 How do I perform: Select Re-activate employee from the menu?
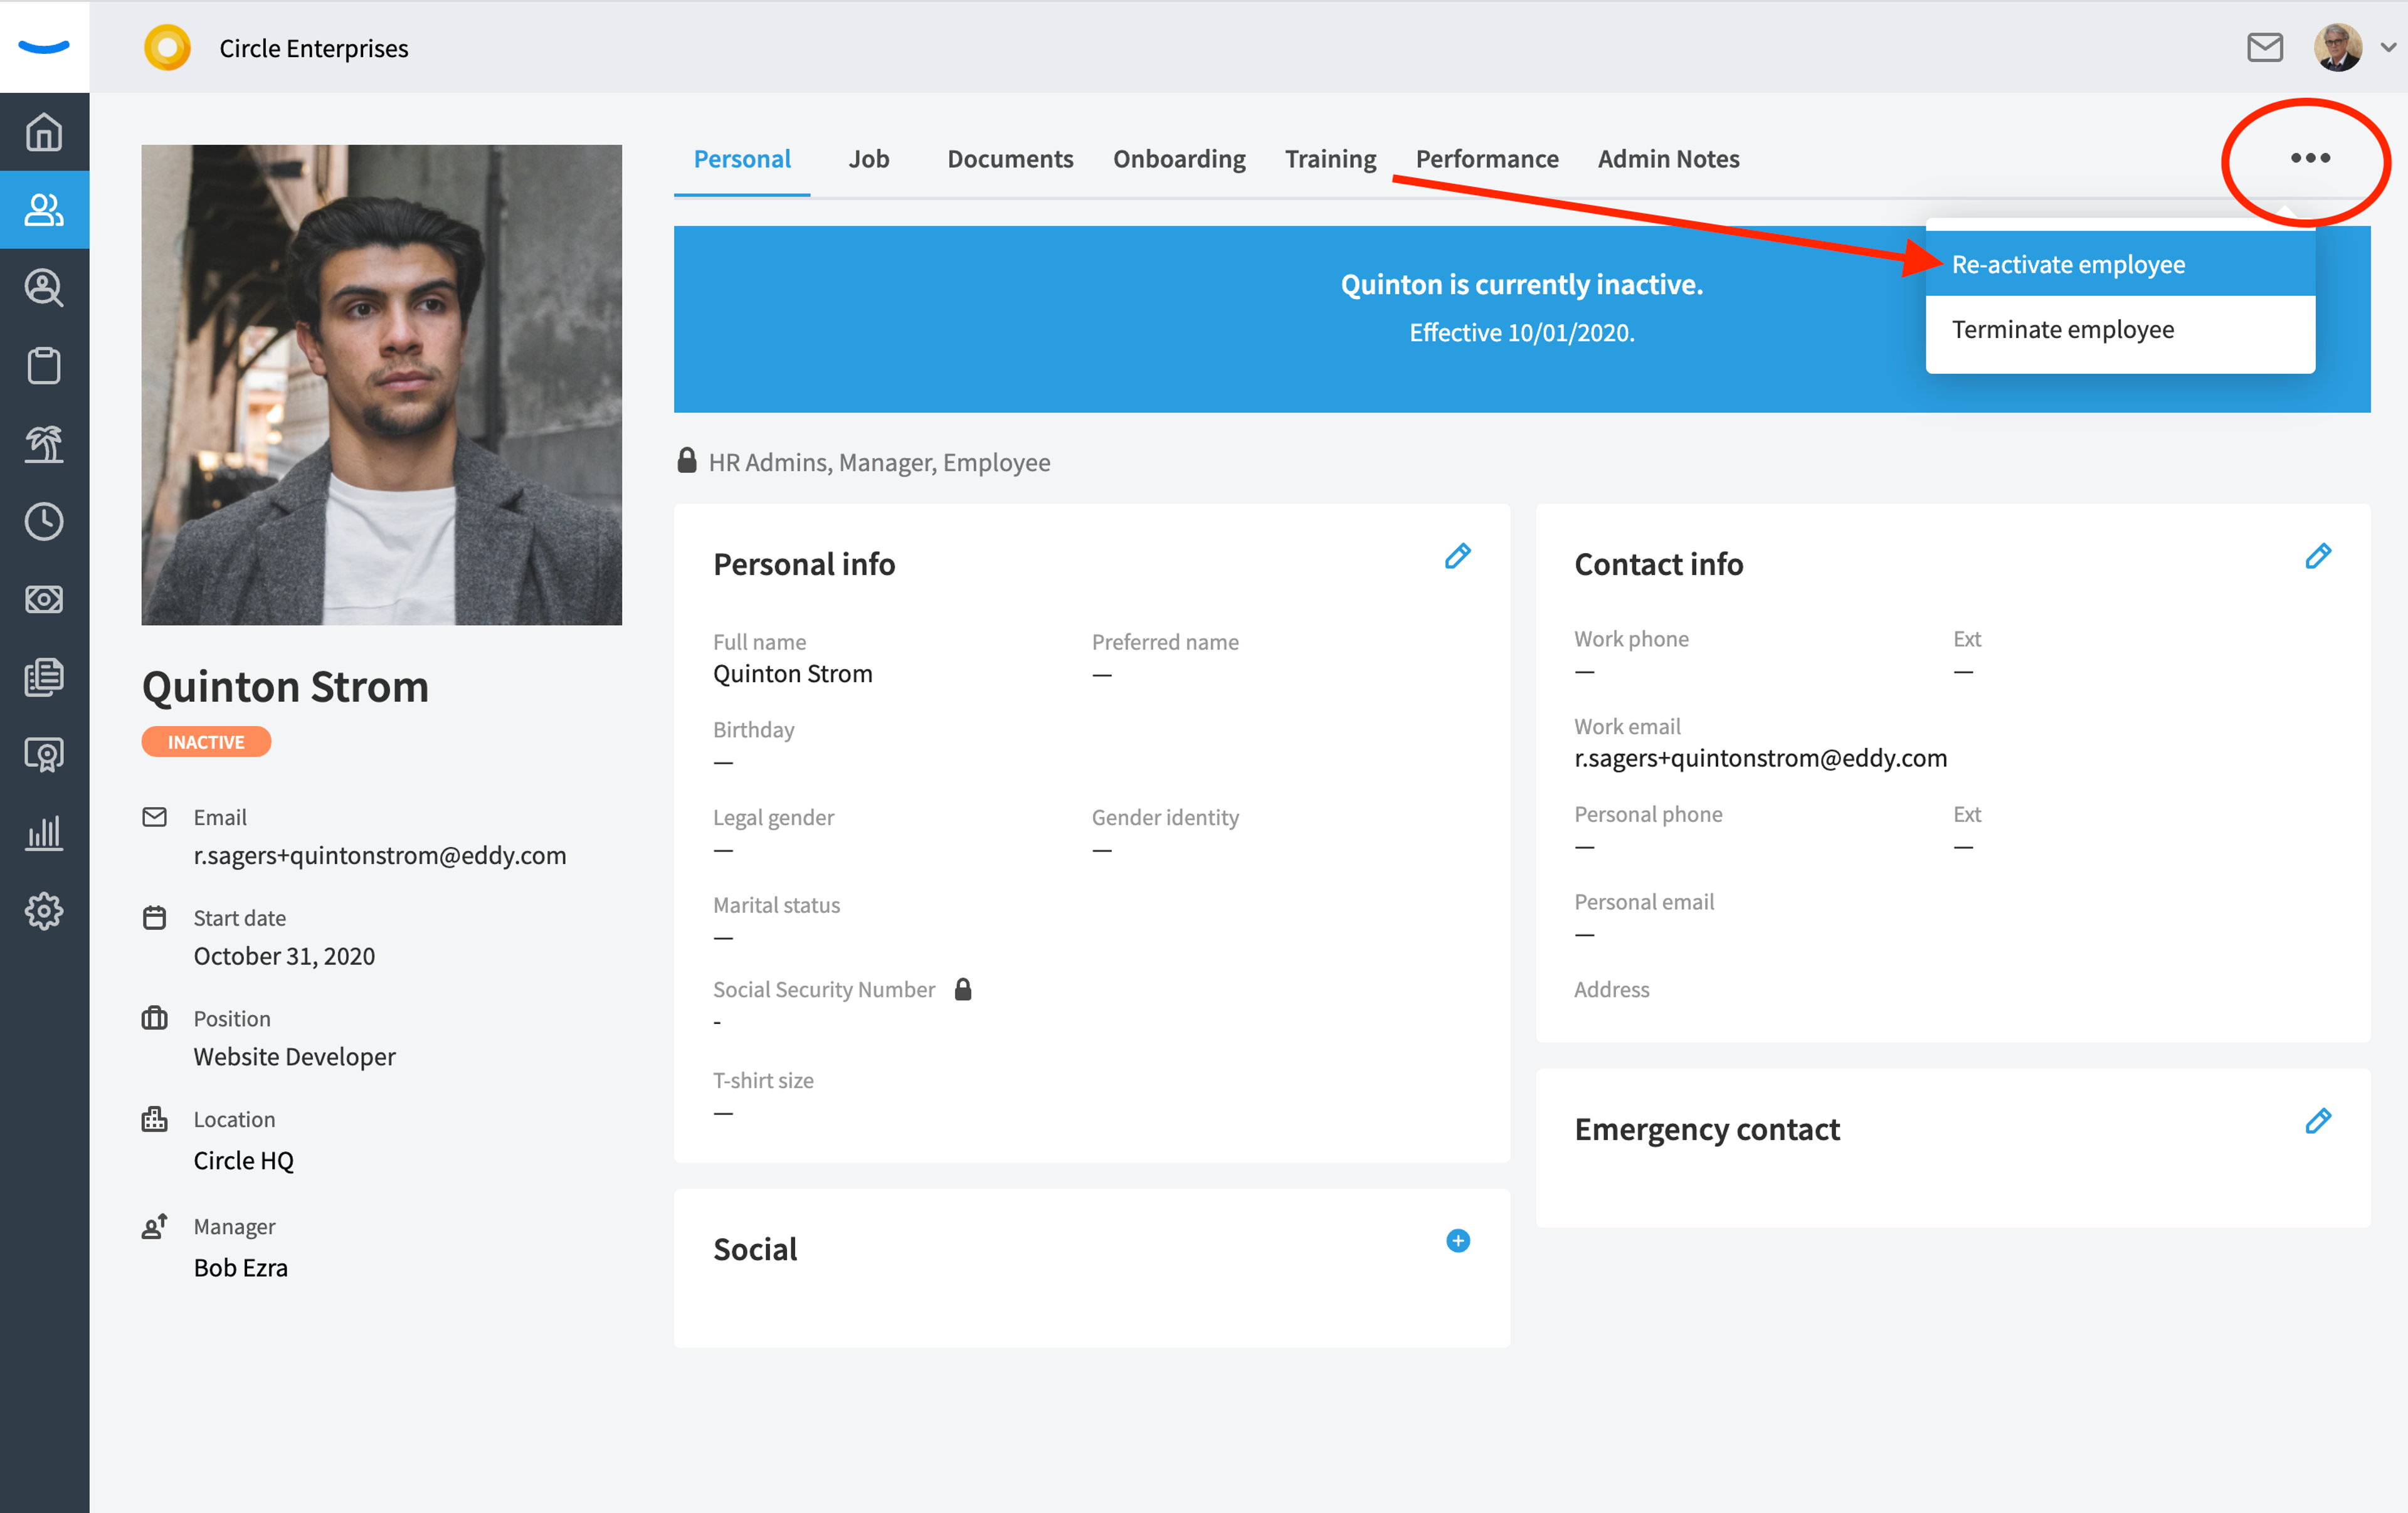click(x=2120, y=264)
